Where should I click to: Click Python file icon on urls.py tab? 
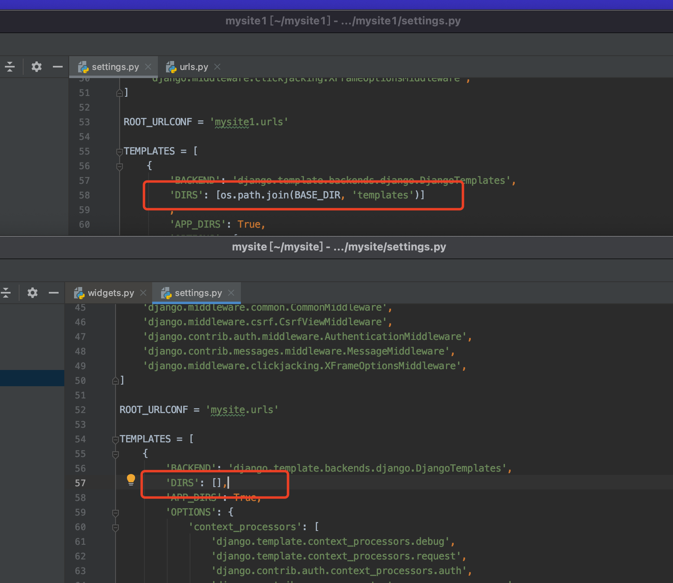[x=171, y=67]
